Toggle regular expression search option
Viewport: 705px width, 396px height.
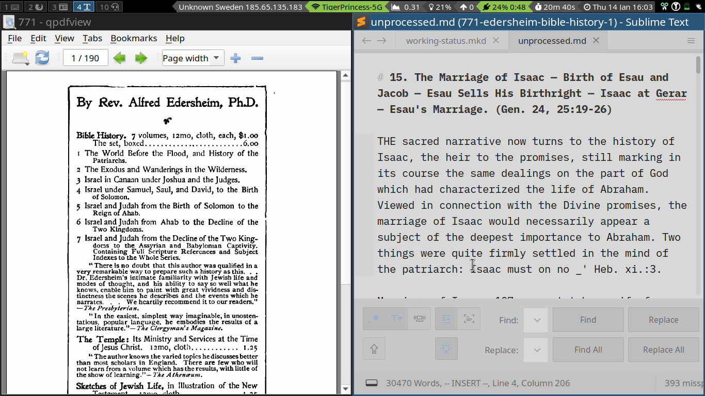coord(374,319)
